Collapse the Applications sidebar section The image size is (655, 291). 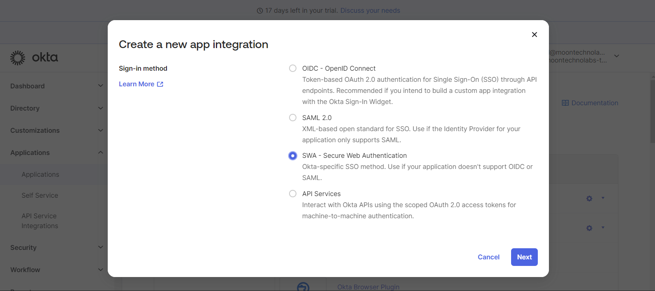point(57,152)
